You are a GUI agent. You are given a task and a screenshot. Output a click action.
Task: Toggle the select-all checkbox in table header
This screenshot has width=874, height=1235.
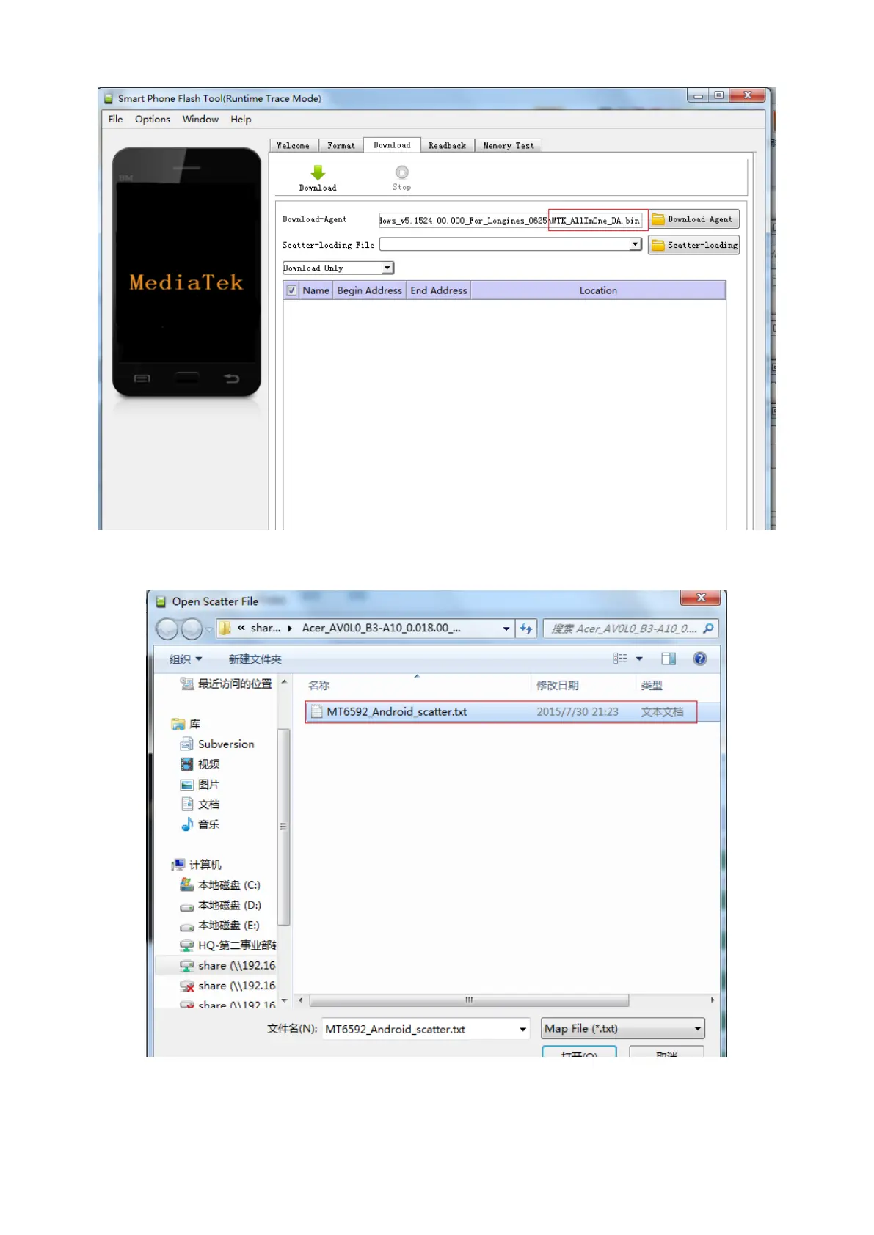pos(291,290)
